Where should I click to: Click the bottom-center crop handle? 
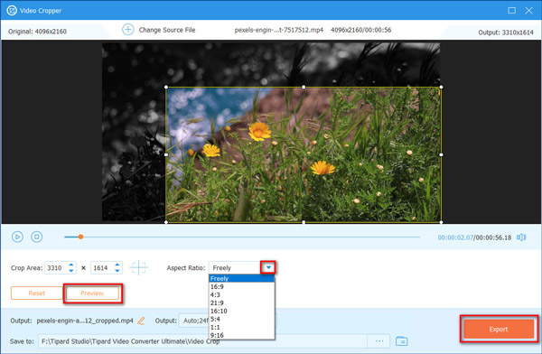(304, 222)
